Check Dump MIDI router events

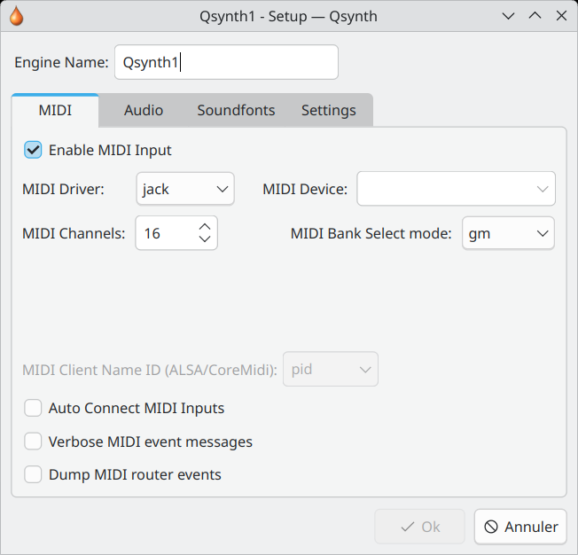33,474
